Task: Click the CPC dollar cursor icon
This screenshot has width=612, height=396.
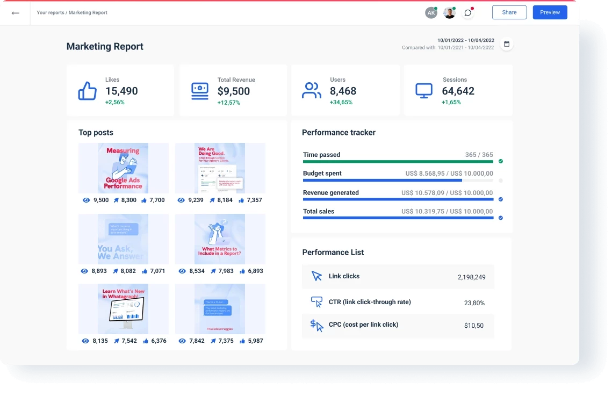Action: (316, 325)
